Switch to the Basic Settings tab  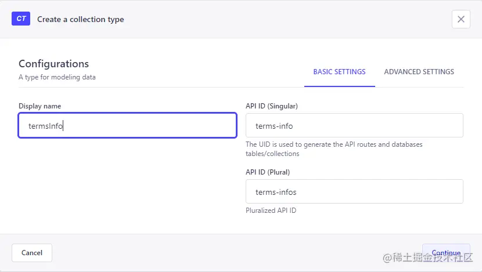[x=339, y=72]
